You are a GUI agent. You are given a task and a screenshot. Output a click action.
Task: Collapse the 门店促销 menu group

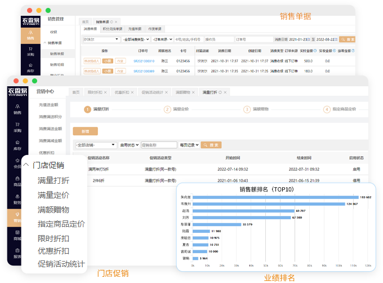[x=26, y=165]
